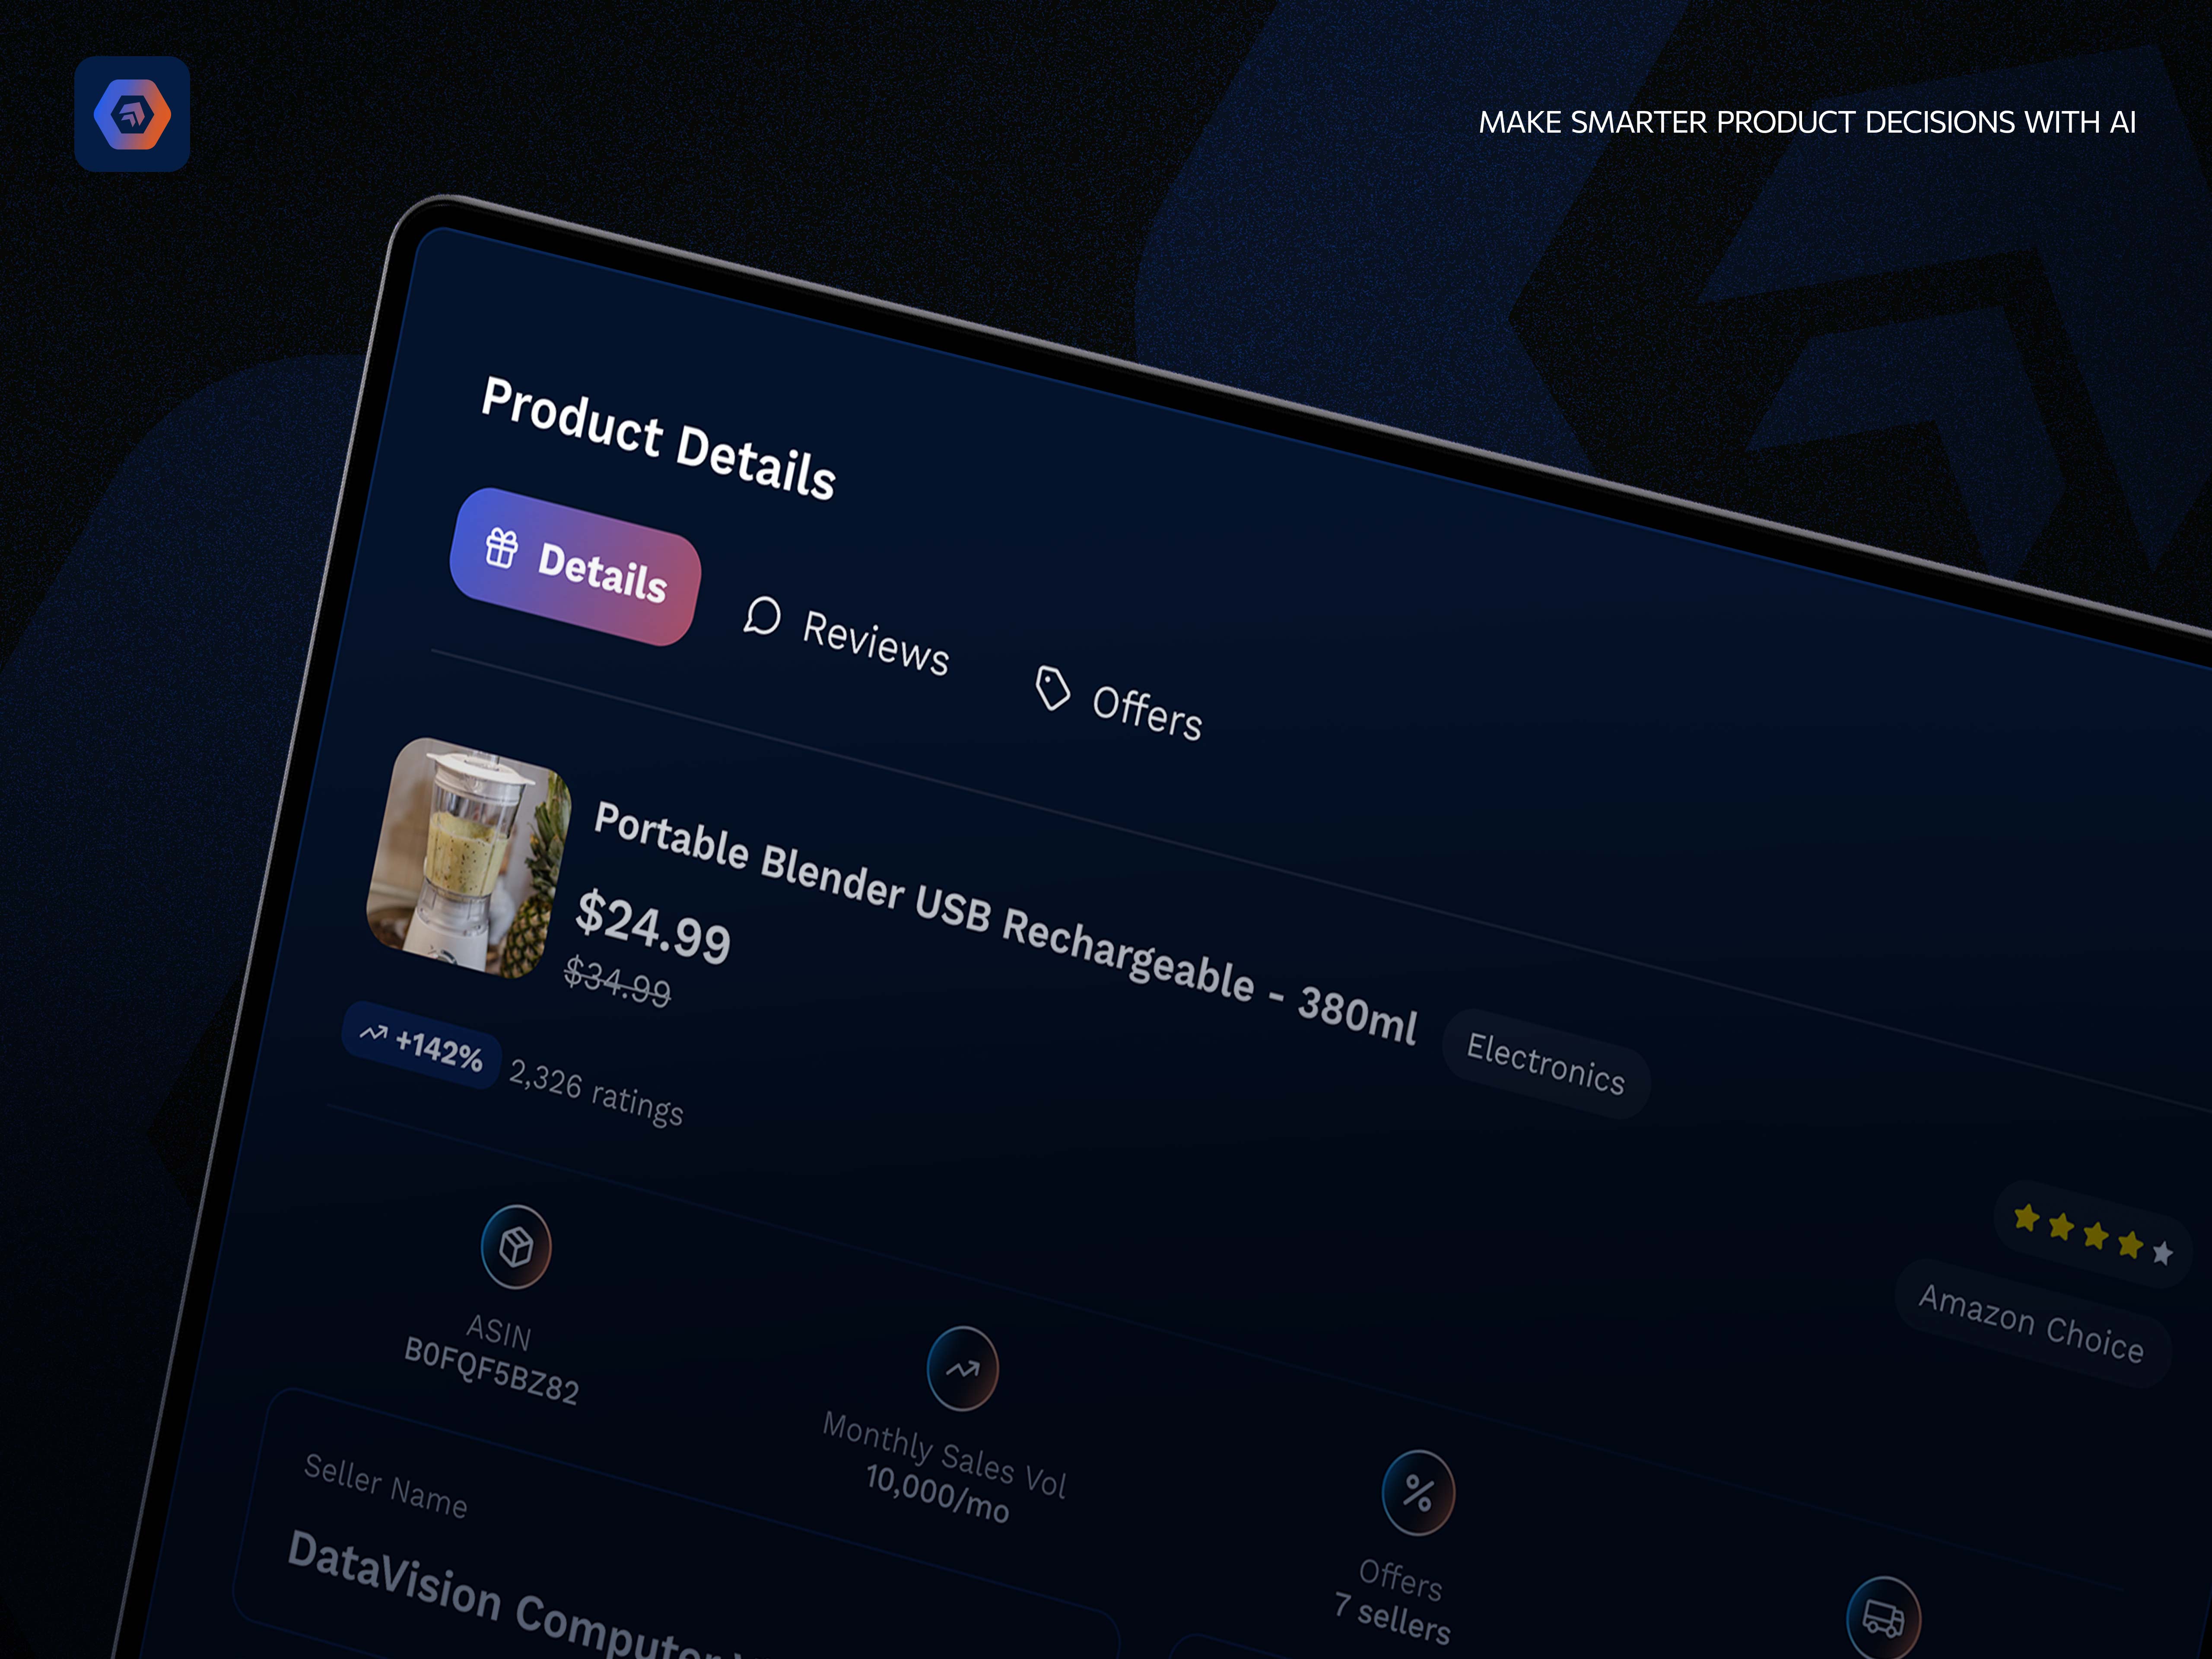Click the speech bubble Reviews icon

click(762, 616)
